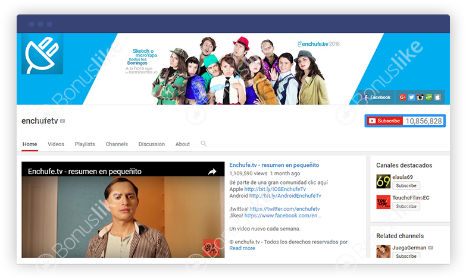Click the channel search magnifier icon

(x=204, y=144)
